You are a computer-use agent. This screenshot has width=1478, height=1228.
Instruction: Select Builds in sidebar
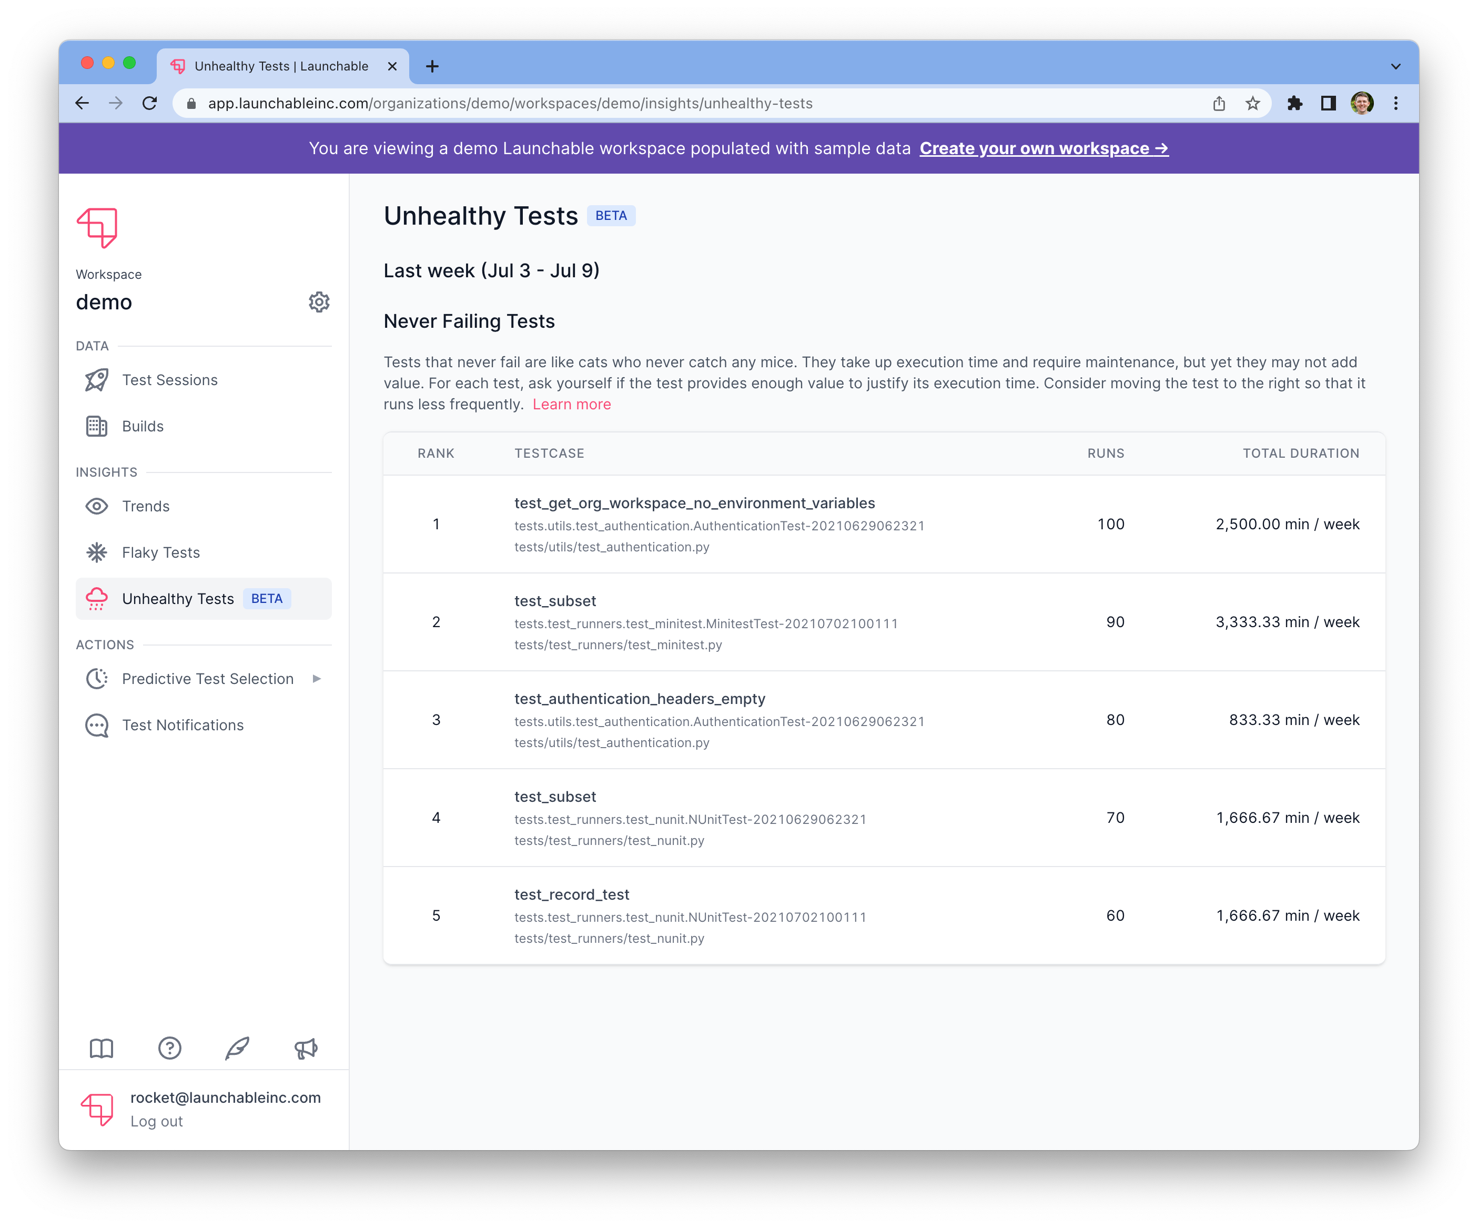pyautogui.click(x=204, y=427)
